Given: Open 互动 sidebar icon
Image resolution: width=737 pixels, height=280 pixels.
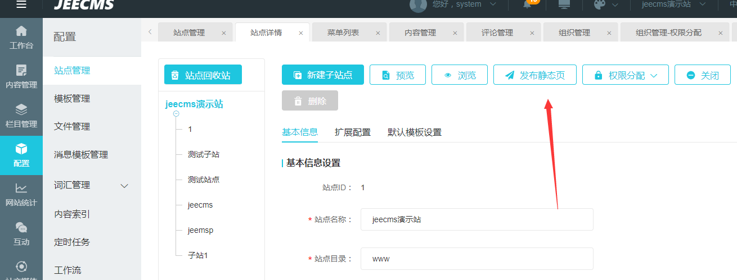Looking at the screenshot, I should (x=21, y=233).
